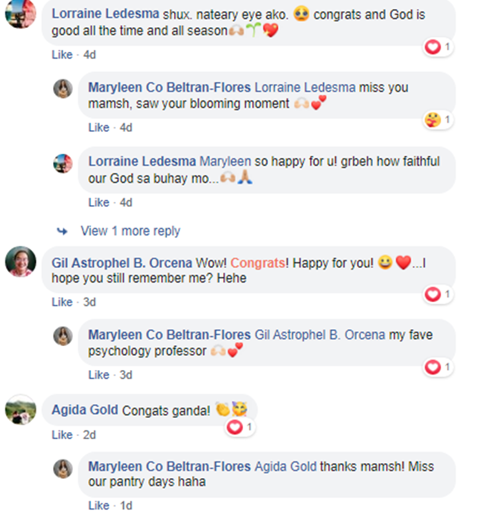485x513 pixels.
Task: Click heart reaction on Gil Astrophel's comment
Action: pos(438,294)
